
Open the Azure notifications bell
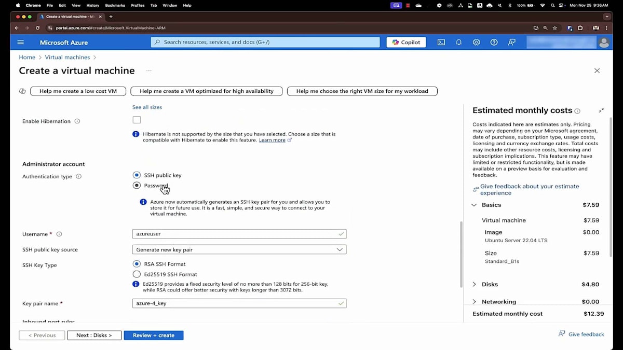(458, 43)
